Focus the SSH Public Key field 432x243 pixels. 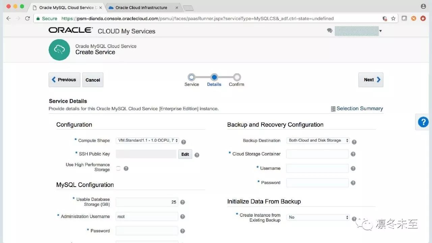pyautogui.click(x=146, y=154)
